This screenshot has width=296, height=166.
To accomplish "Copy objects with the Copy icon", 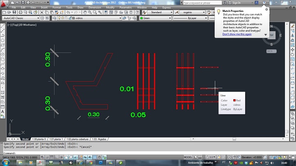I will point(47,12).
